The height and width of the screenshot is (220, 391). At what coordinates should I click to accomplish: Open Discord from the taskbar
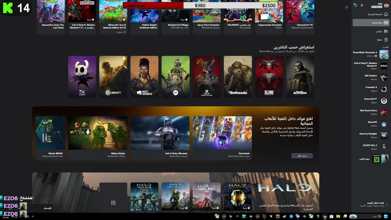[x=298, y=216]
